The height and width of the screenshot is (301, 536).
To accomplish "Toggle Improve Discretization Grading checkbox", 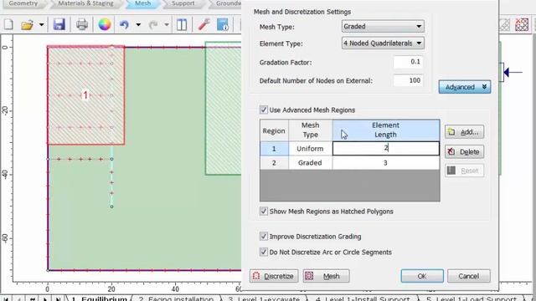I will tap(264, 236).
